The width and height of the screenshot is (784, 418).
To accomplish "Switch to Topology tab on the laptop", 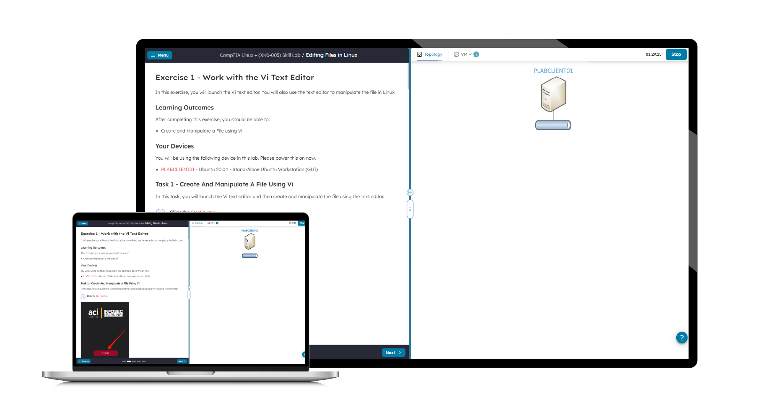I will (x=197, y=223).
